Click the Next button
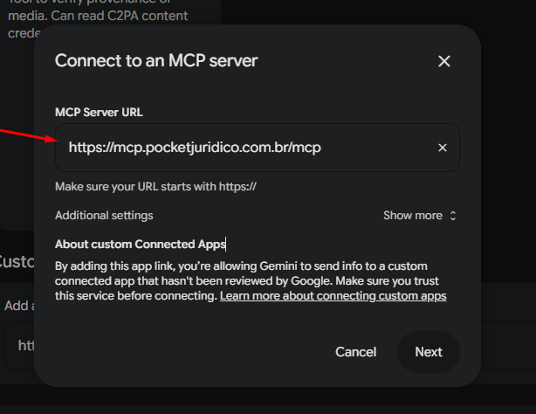Screen dimensions: 536x414 (x=429, y=352)
